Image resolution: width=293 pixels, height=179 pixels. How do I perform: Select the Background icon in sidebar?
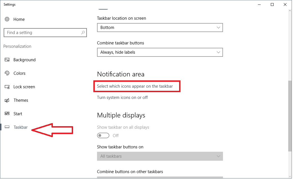coord(7,60)
